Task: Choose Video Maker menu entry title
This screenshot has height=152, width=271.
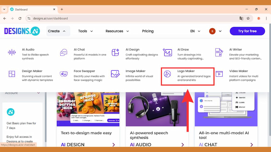Action: coord(238,71)
